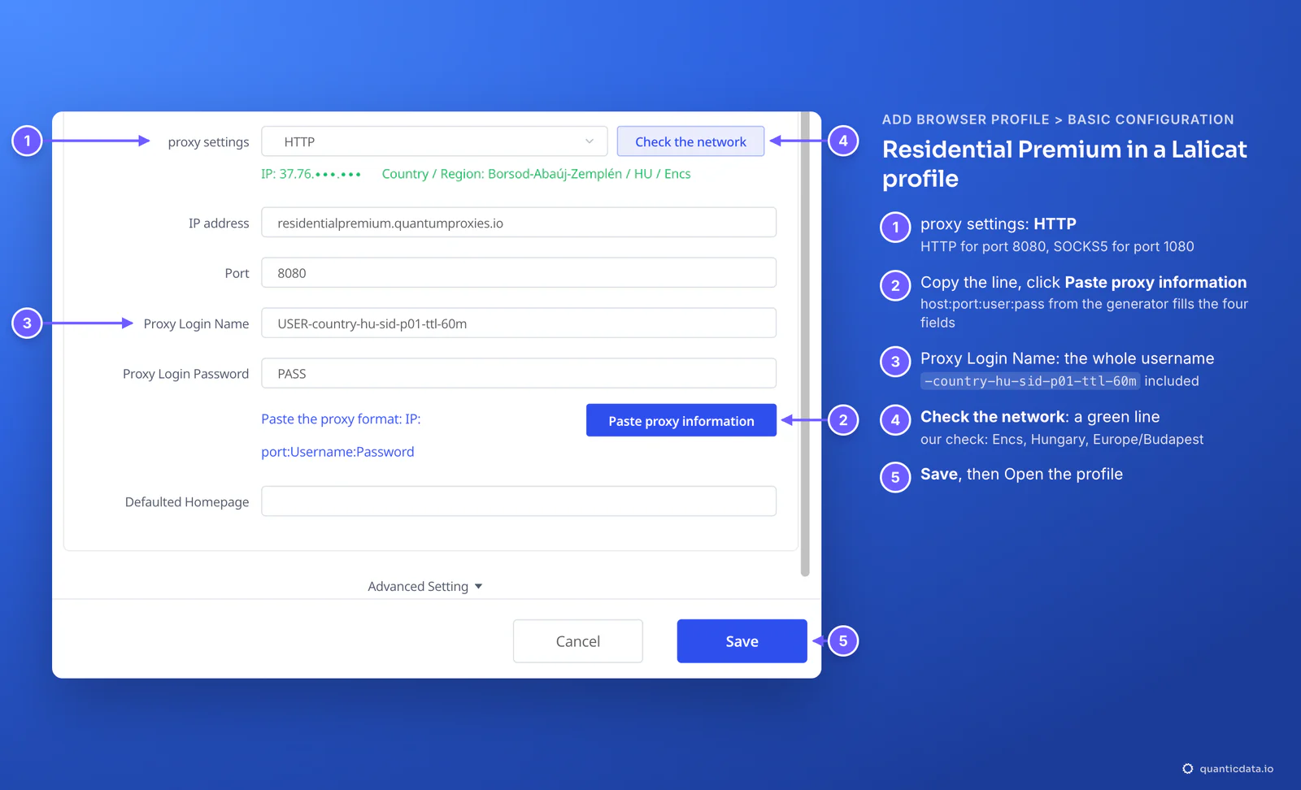Screen dimensions: 1301x790
Task: Click the 'Paste the proxy format: IP:' hint text
Action: click(341, 419)
